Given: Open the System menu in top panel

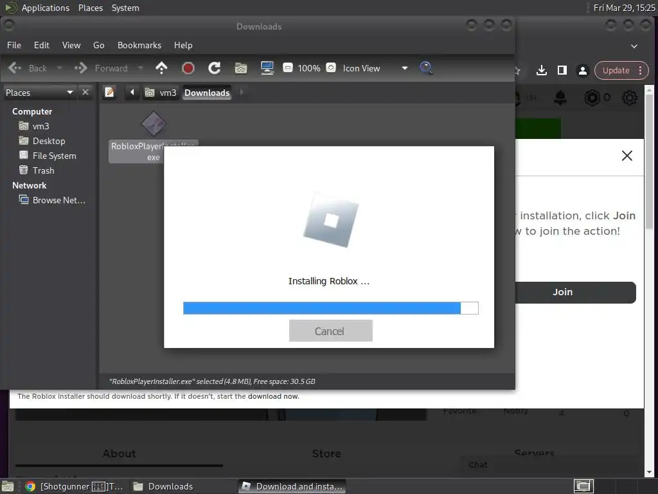Looking at the screenshot, I should pyautogui.click(x=125, y=8).
